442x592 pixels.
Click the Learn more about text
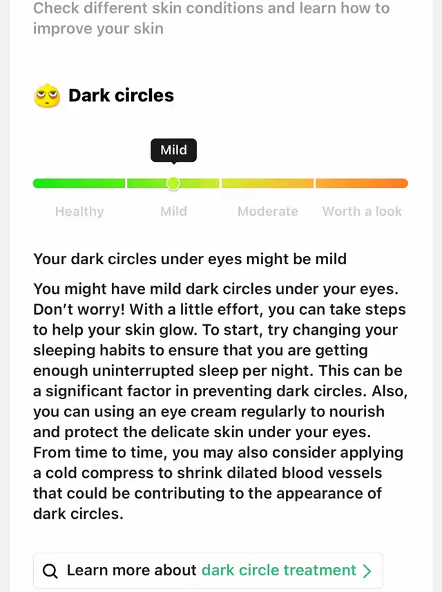click(131, 571)
